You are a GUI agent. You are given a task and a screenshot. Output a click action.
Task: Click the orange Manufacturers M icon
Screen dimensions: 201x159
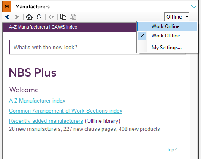6,7
